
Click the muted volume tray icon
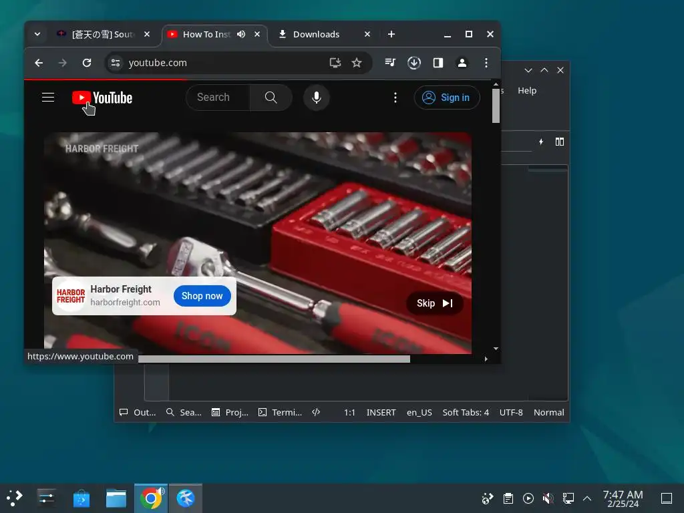point(548,498)
